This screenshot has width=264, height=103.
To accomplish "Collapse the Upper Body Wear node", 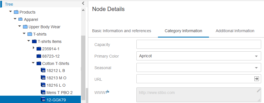I will click(x=20, y=26).
